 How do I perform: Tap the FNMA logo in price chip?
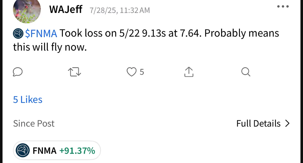pyautogui.click(x=23, y=150)
